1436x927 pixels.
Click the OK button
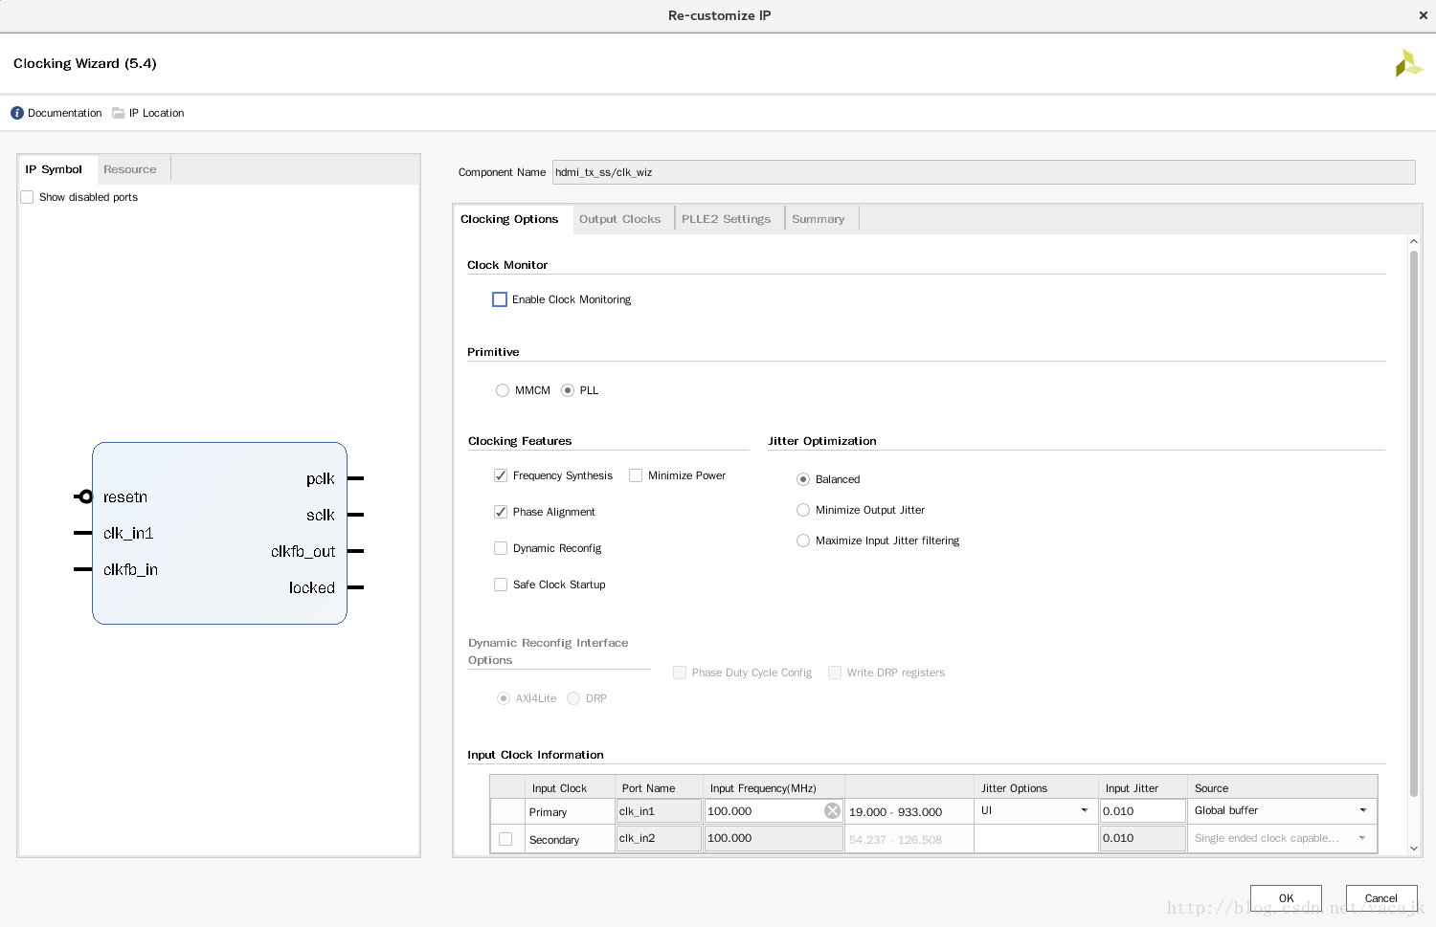tap(1286, 898)
